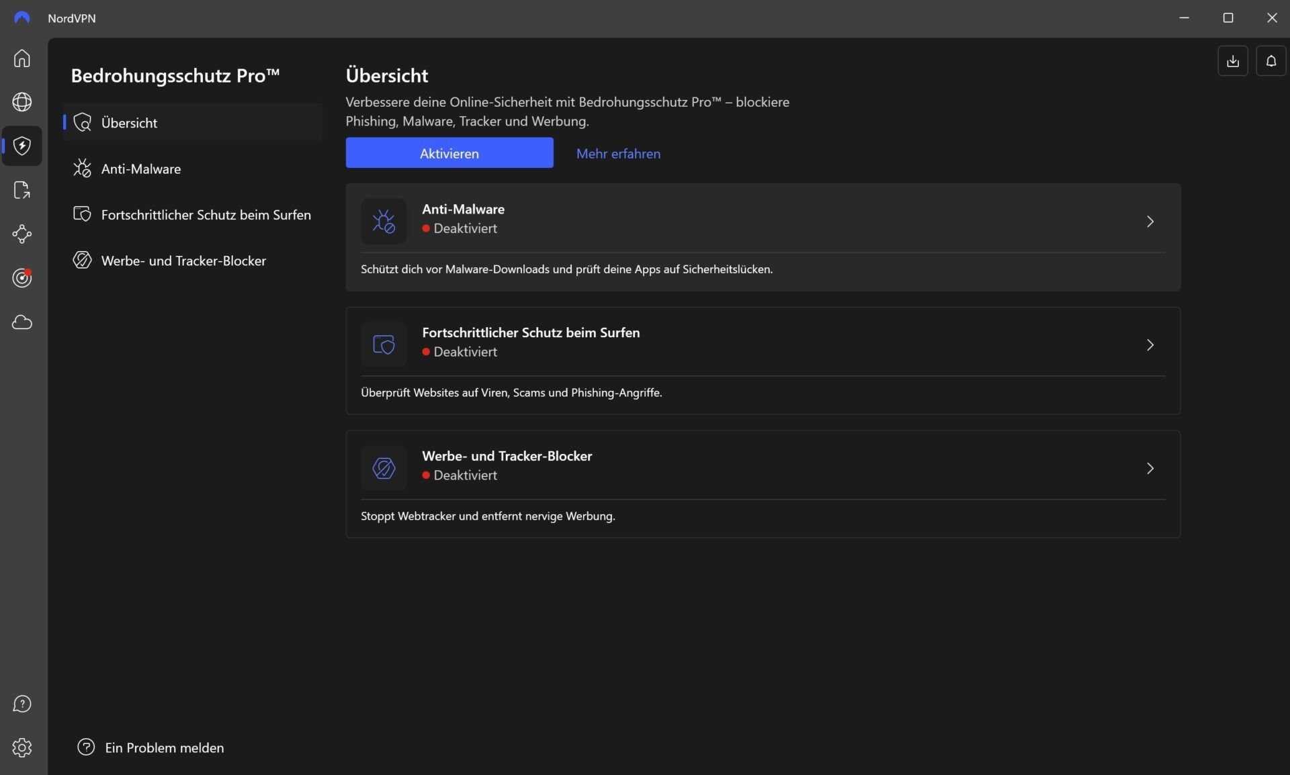Click the ad blocker card icon
The width and height of the screenshot is (1290, 775).
pos(384,468)
